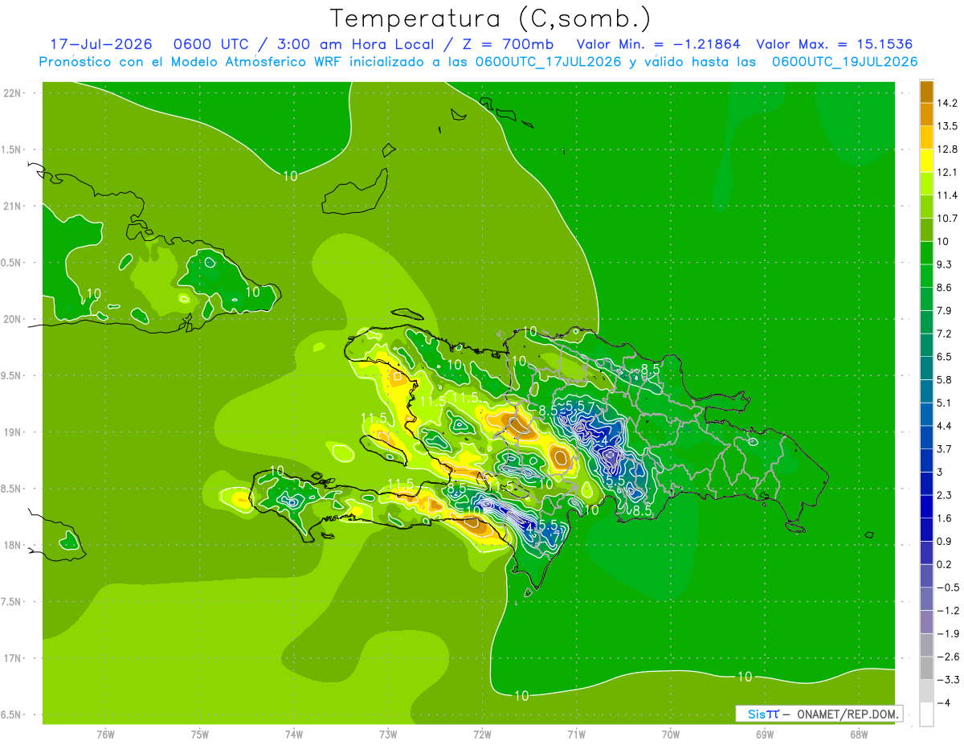The image size is (964, 745).
Task: Click the 7.2 legend value
Action: click(x=946, y=334)
